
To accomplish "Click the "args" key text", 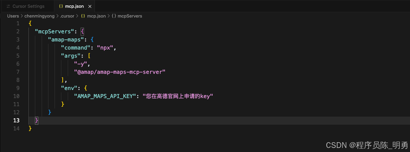I will (71, 56).
